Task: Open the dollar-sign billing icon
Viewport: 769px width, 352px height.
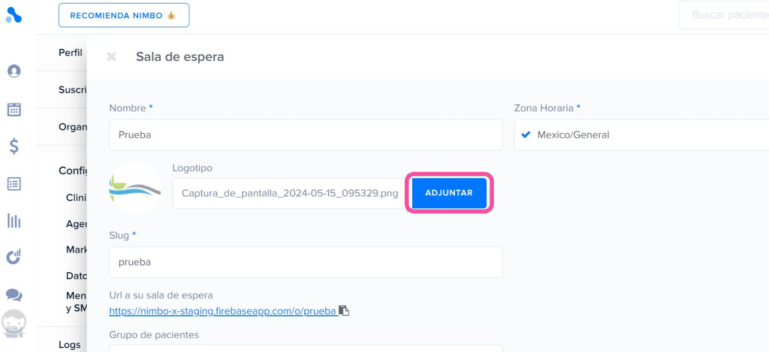Action: [x=14, y=146]
